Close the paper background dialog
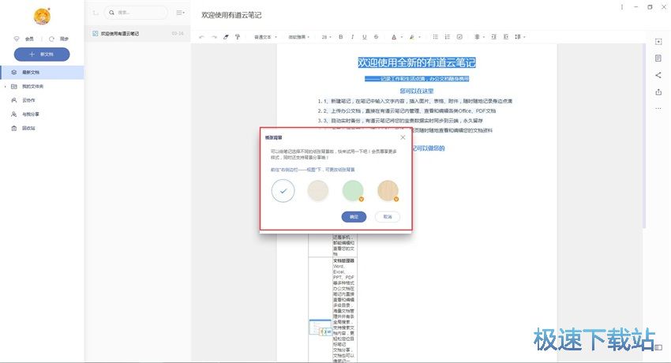The image size is (671, 363). click(403, 137)
